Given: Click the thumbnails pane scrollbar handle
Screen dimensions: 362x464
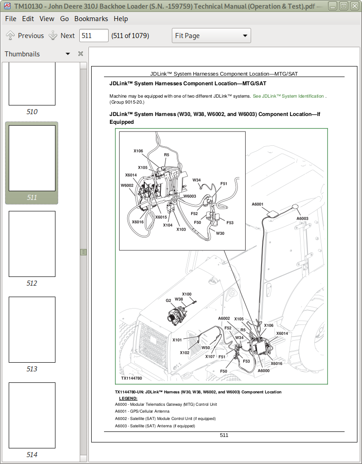Looking at the screenshot, I should tap(83, 252).
